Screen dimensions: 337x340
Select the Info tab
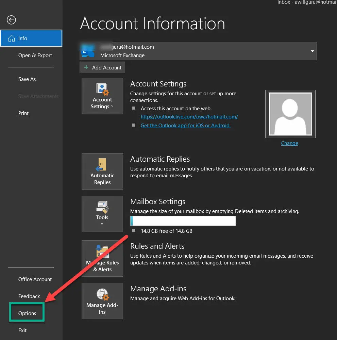coord(31,38)
